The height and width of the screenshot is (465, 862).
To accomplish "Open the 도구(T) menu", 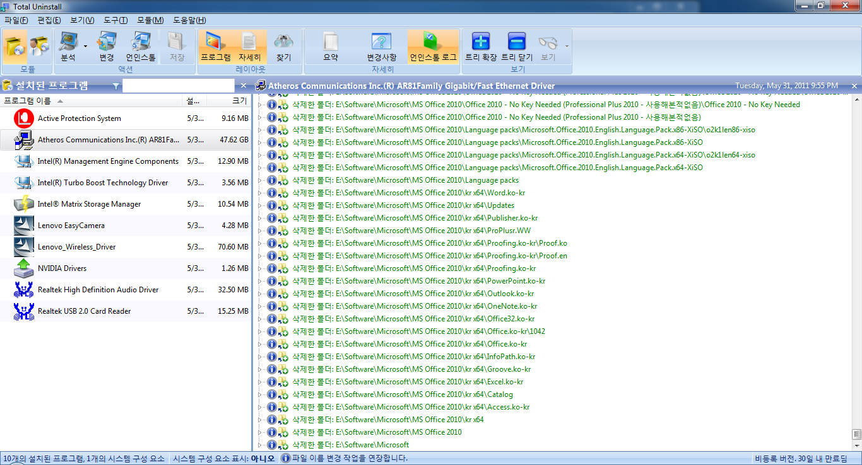I will (115, 20).
